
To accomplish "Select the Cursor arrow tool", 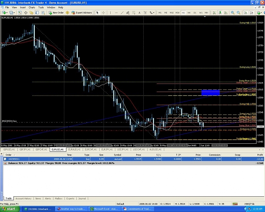I will [x=98, y=13].
